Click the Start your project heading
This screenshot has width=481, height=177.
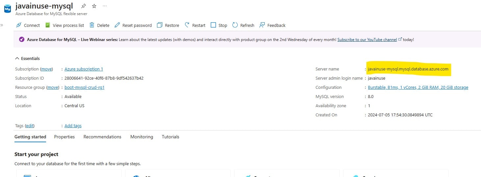[x=36, y=154]
